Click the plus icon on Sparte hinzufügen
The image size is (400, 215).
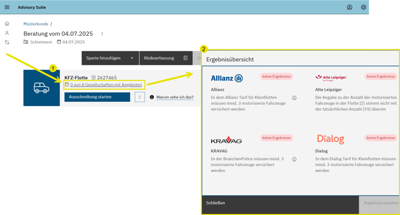coord(132,58)
